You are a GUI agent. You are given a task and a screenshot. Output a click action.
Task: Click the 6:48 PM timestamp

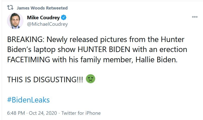tap(16, 113)
